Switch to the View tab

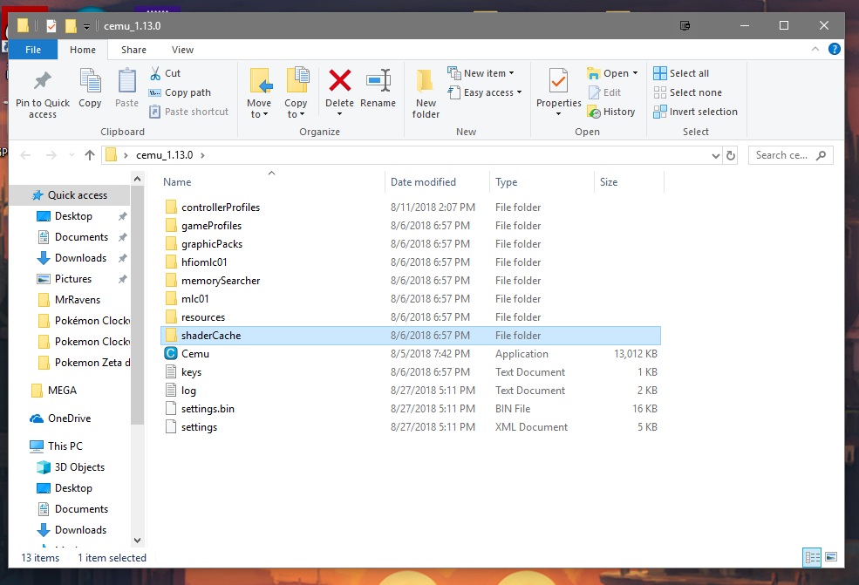coord(182,50)
